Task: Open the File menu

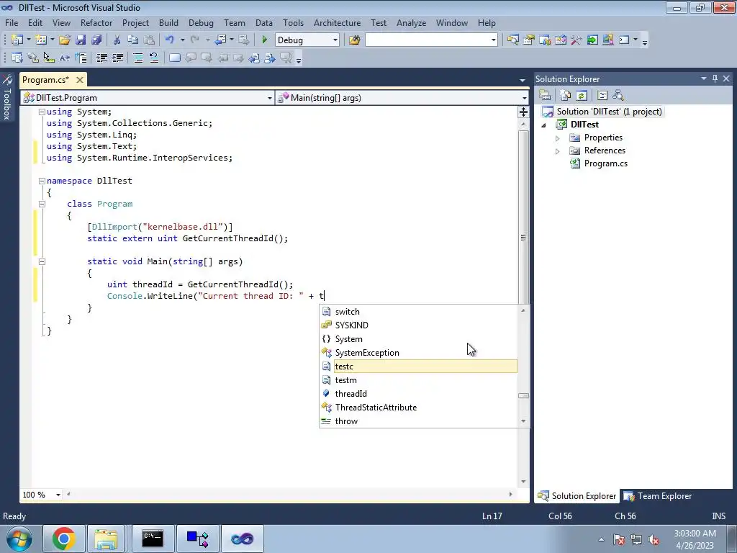Action: coord(12,22)
